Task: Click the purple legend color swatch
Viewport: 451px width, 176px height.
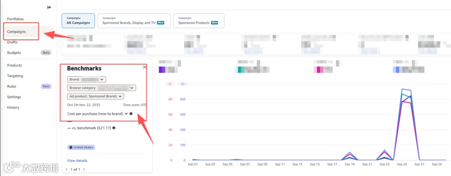Action: tap(162, 70)
